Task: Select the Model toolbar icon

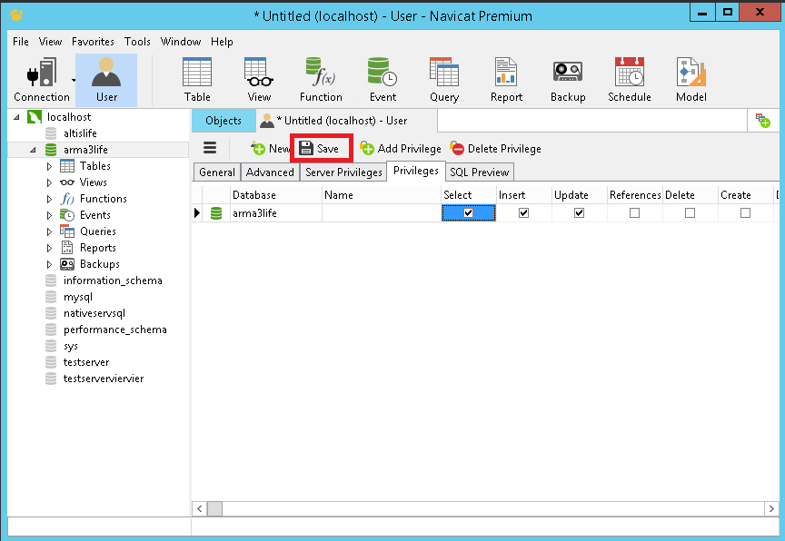Action: click(691, 80)
